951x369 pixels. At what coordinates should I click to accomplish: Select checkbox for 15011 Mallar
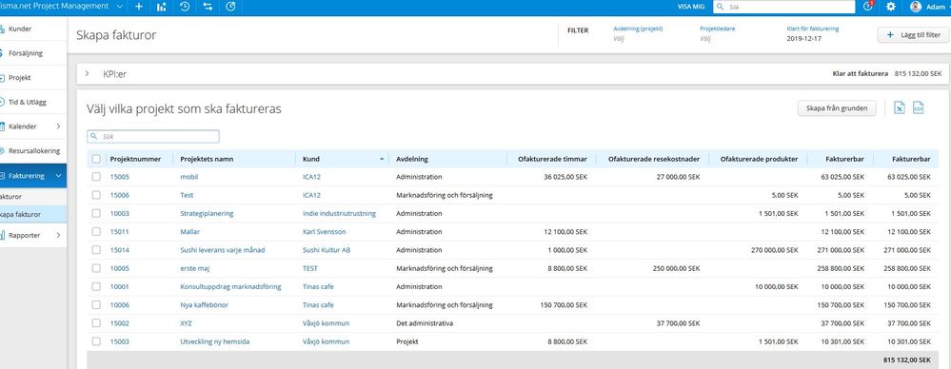click(x=96, y=231)
